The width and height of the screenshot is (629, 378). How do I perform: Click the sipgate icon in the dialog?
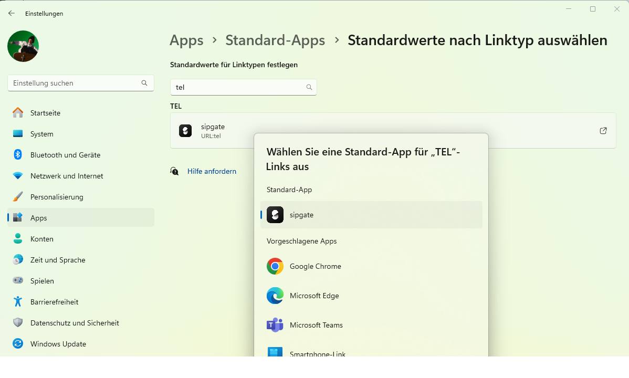[275, 215]
